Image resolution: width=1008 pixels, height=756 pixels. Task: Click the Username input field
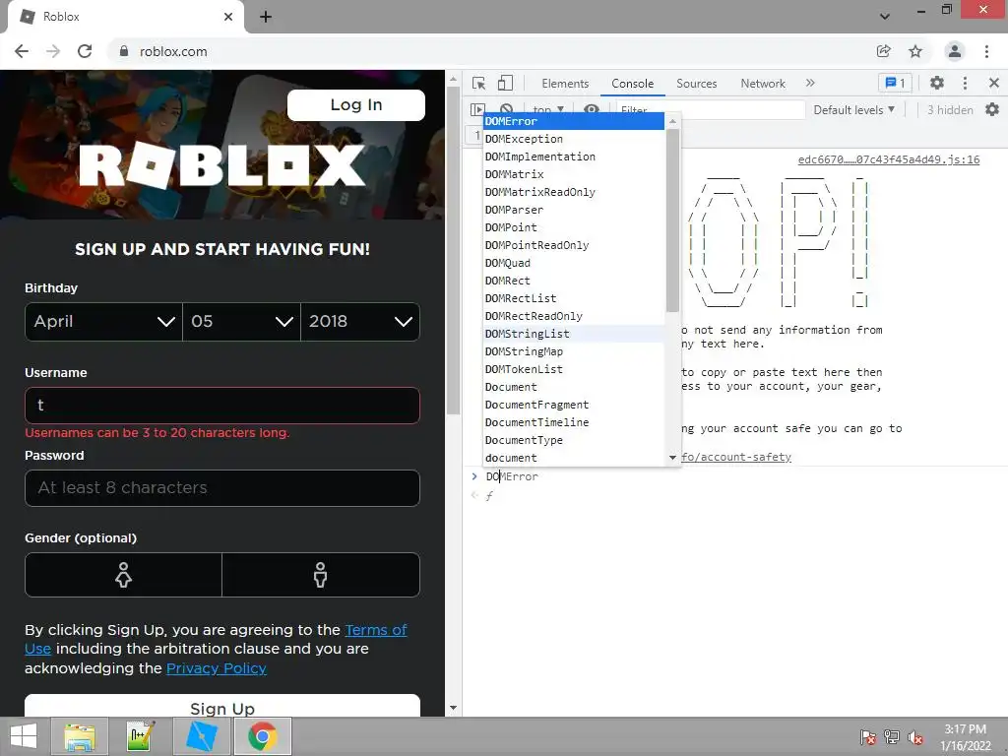pyautogui.click(x=222, y=405)
